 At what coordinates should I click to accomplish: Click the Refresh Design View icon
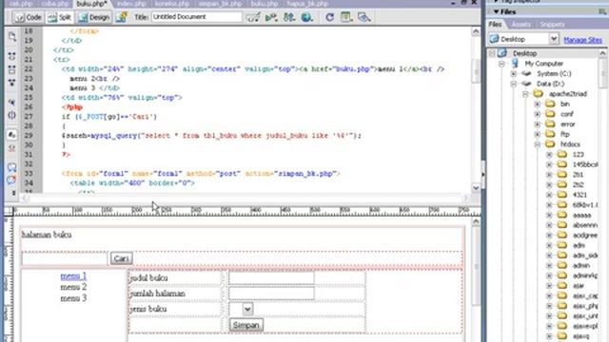point(330,17)
